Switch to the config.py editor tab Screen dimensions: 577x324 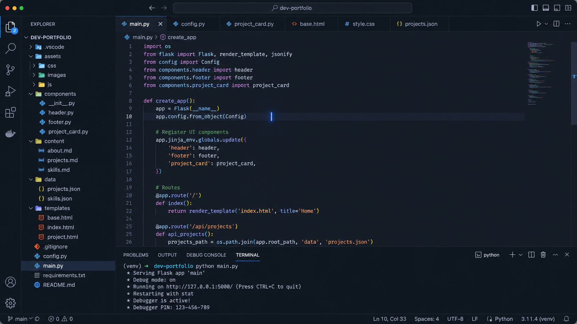(193, 24)
